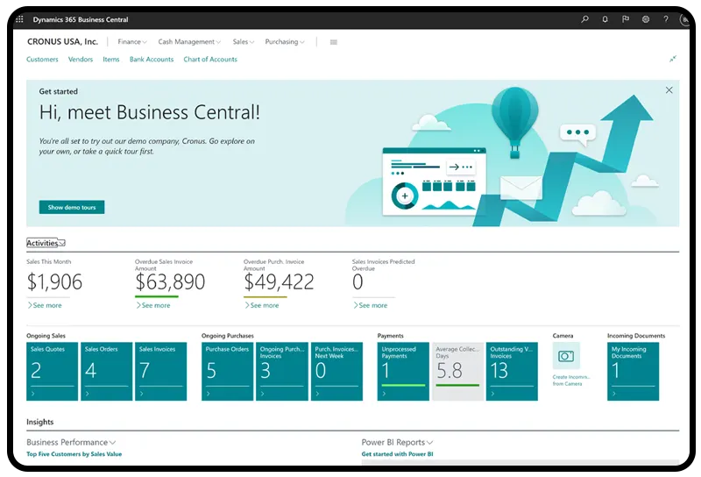The width and height of the screenshot is (701, 477).
Task: Click the Show demo tours button
Action: coord(72,208)
